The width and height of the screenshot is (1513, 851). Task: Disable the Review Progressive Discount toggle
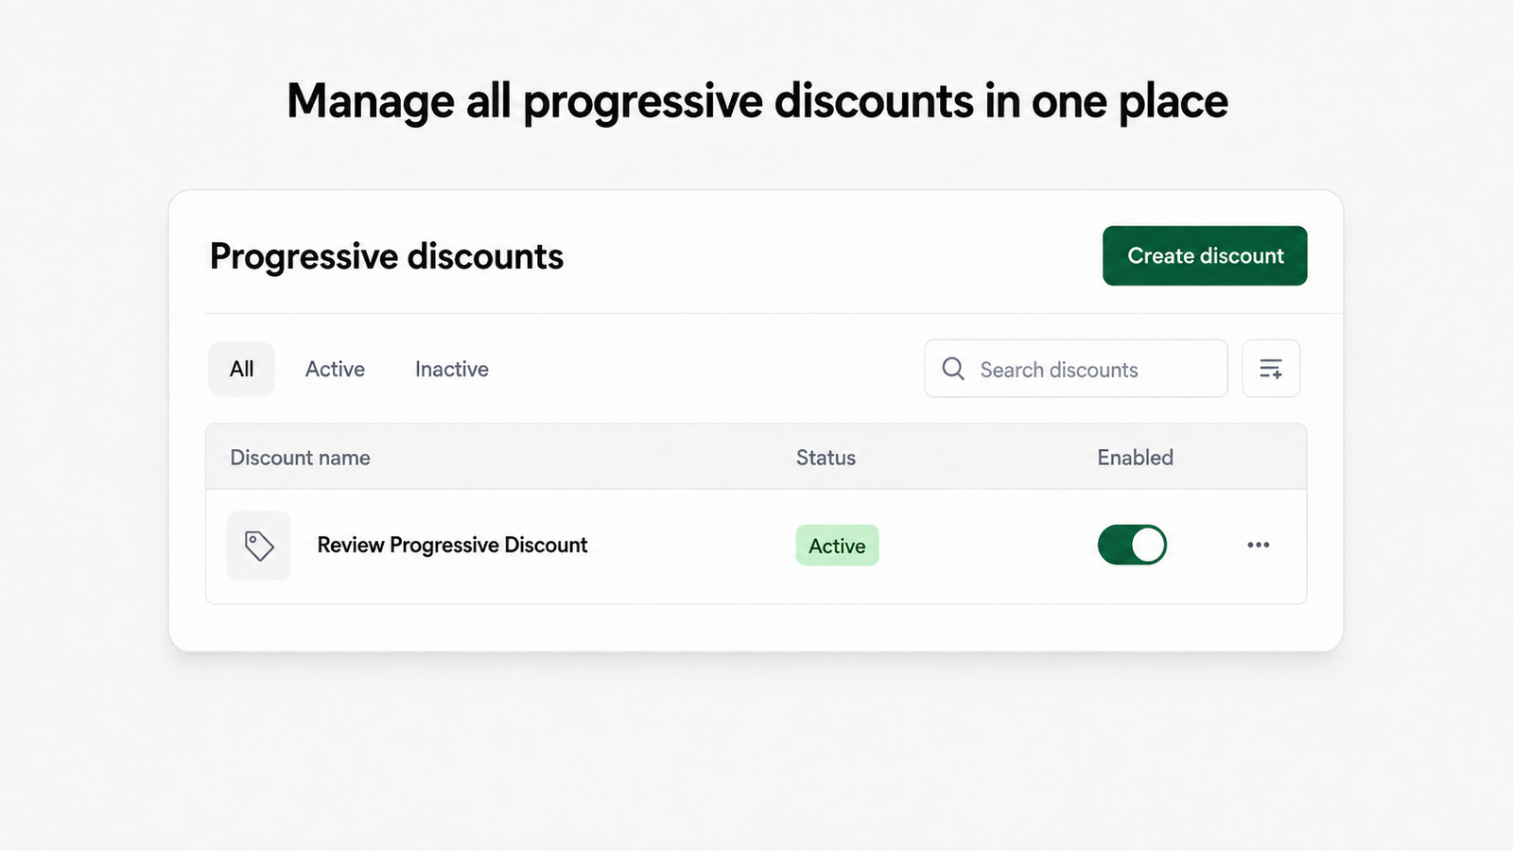point(1132,545)
